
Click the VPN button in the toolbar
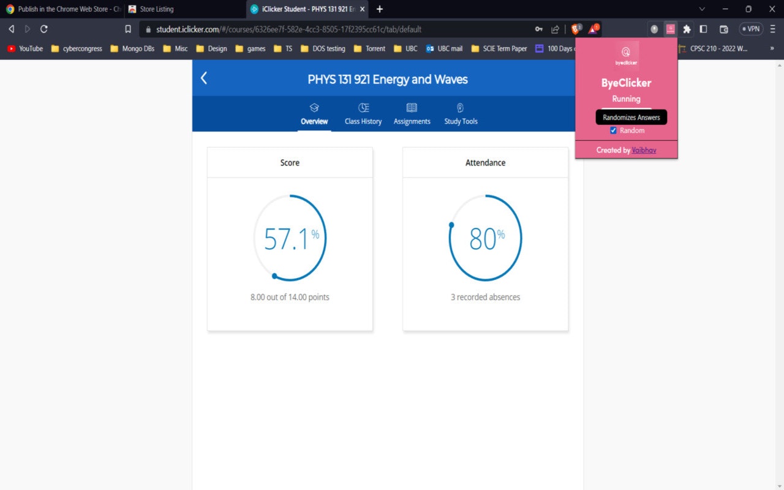pyautogui.click(x=751, y=29)
